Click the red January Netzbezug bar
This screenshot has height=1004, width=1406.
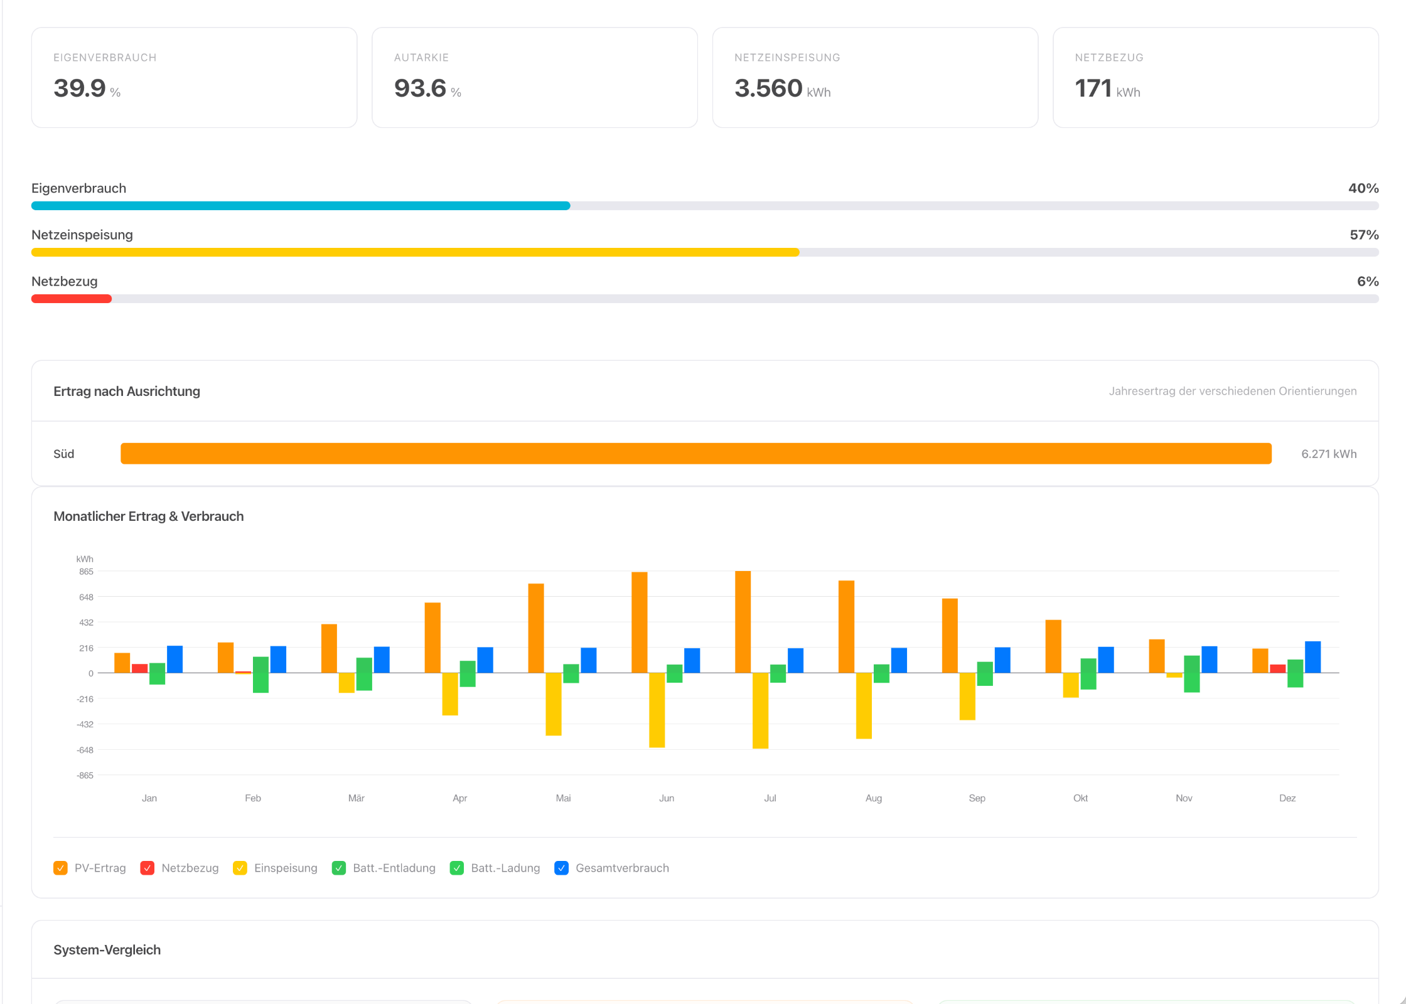[139, 668]
